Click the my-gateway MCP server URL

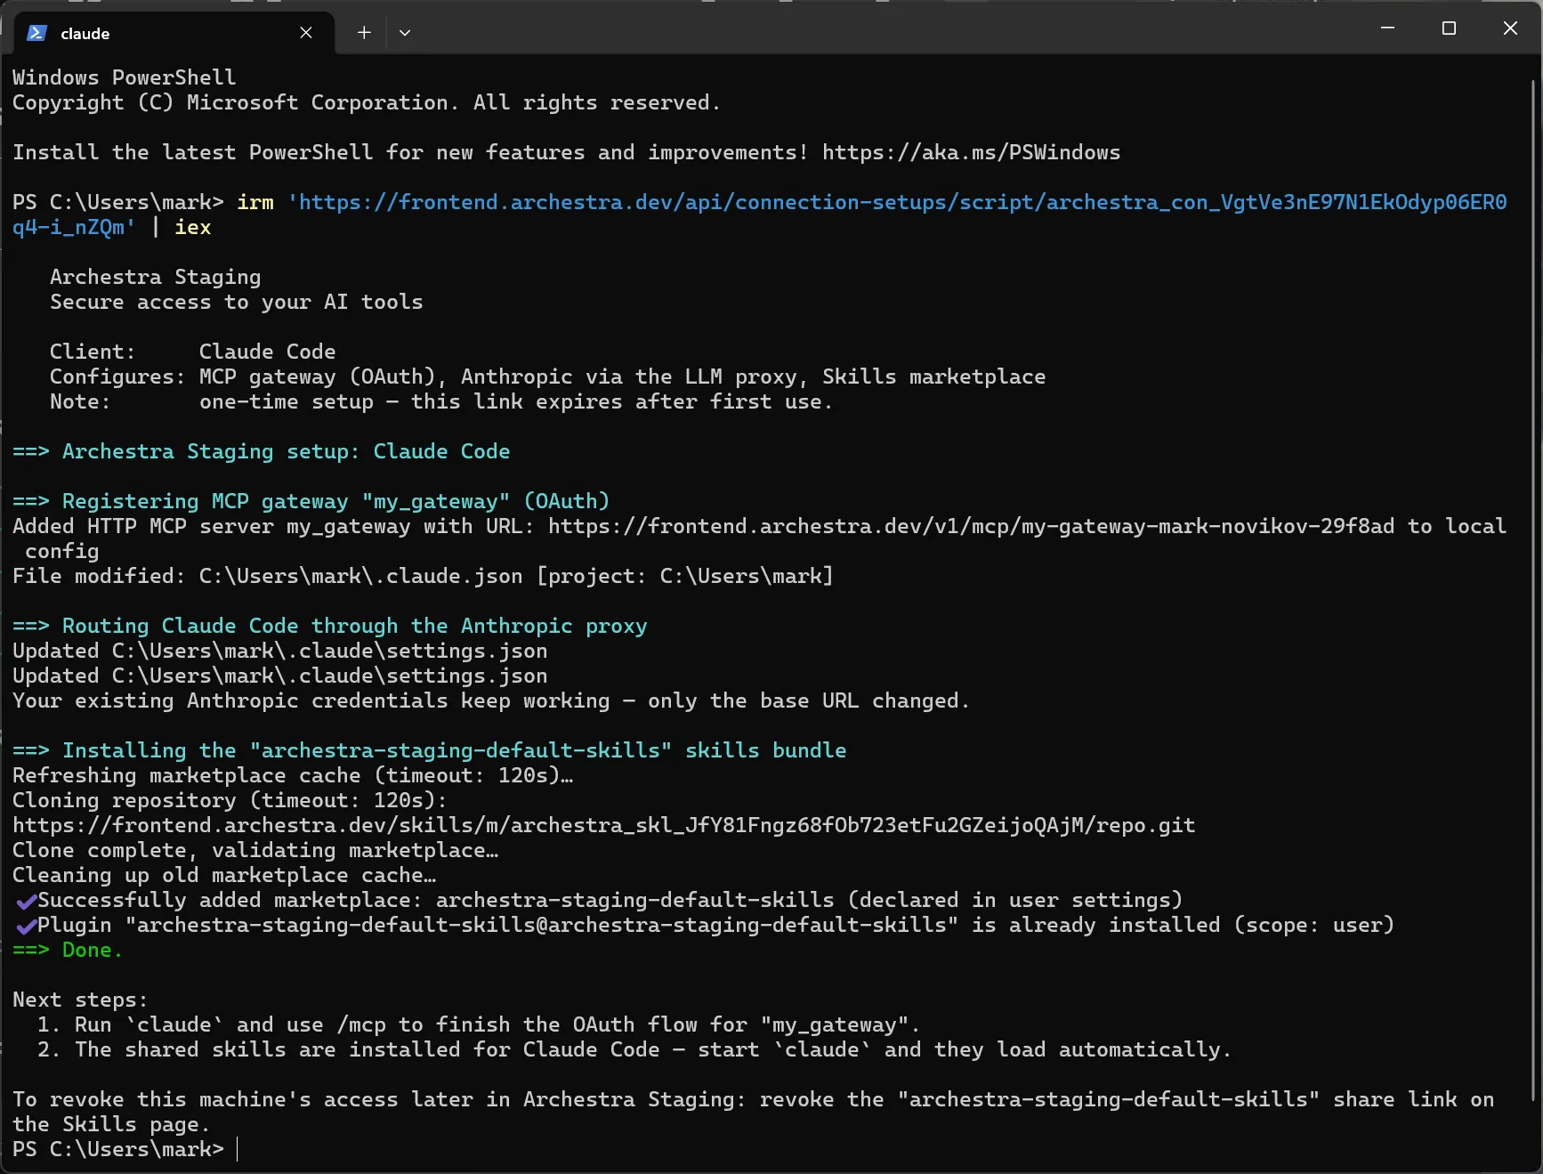pyautogui.click(x=971, y=526)
